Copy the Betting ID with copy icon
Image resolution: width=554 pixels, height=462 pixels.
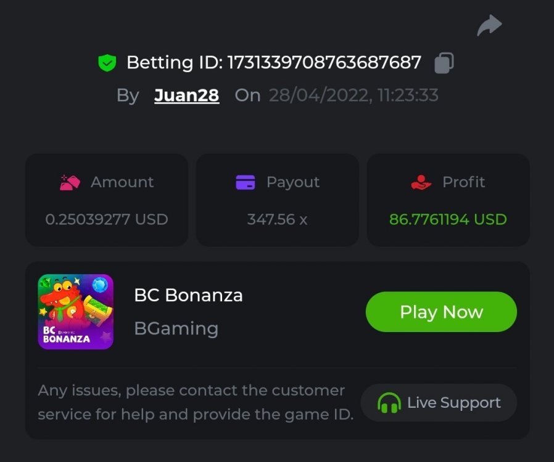pyautogui.click(x=444, y=62)
